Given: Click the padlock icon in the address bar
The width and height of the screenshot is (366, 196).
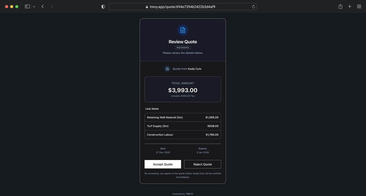Looking at the screenshot, I should (147, 7).
